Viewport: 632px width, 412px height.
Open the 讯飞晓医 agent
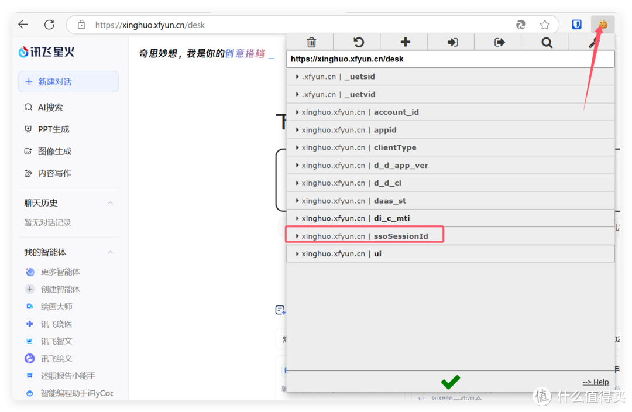tap(49, 324)
